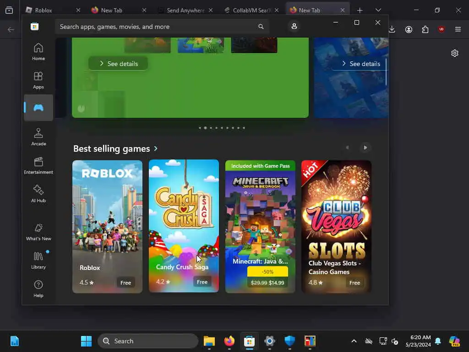The image size is (469, 352).
Task: Show next best selling games
Action: pyautogui.click(x=365, y=148)
